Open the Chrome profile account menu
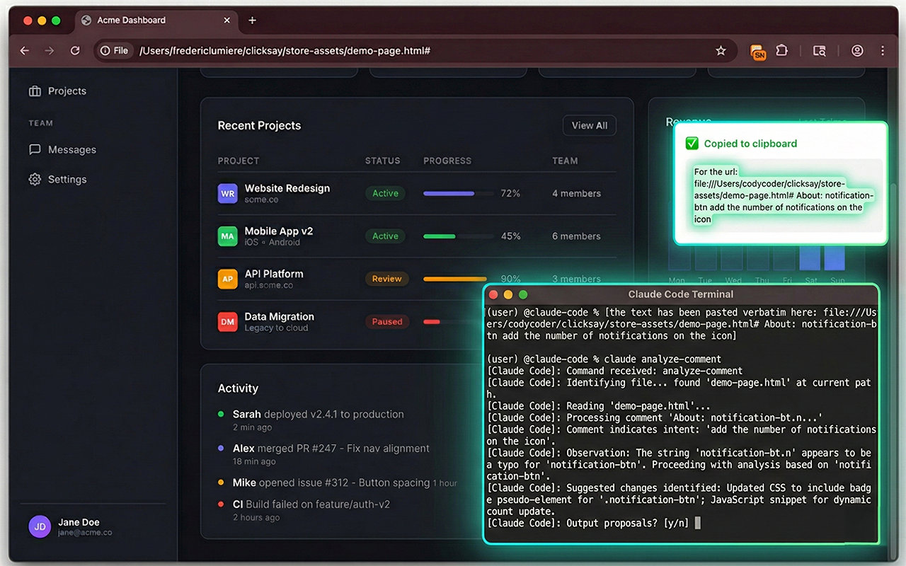906x566 pixels. tap(857, 51)
